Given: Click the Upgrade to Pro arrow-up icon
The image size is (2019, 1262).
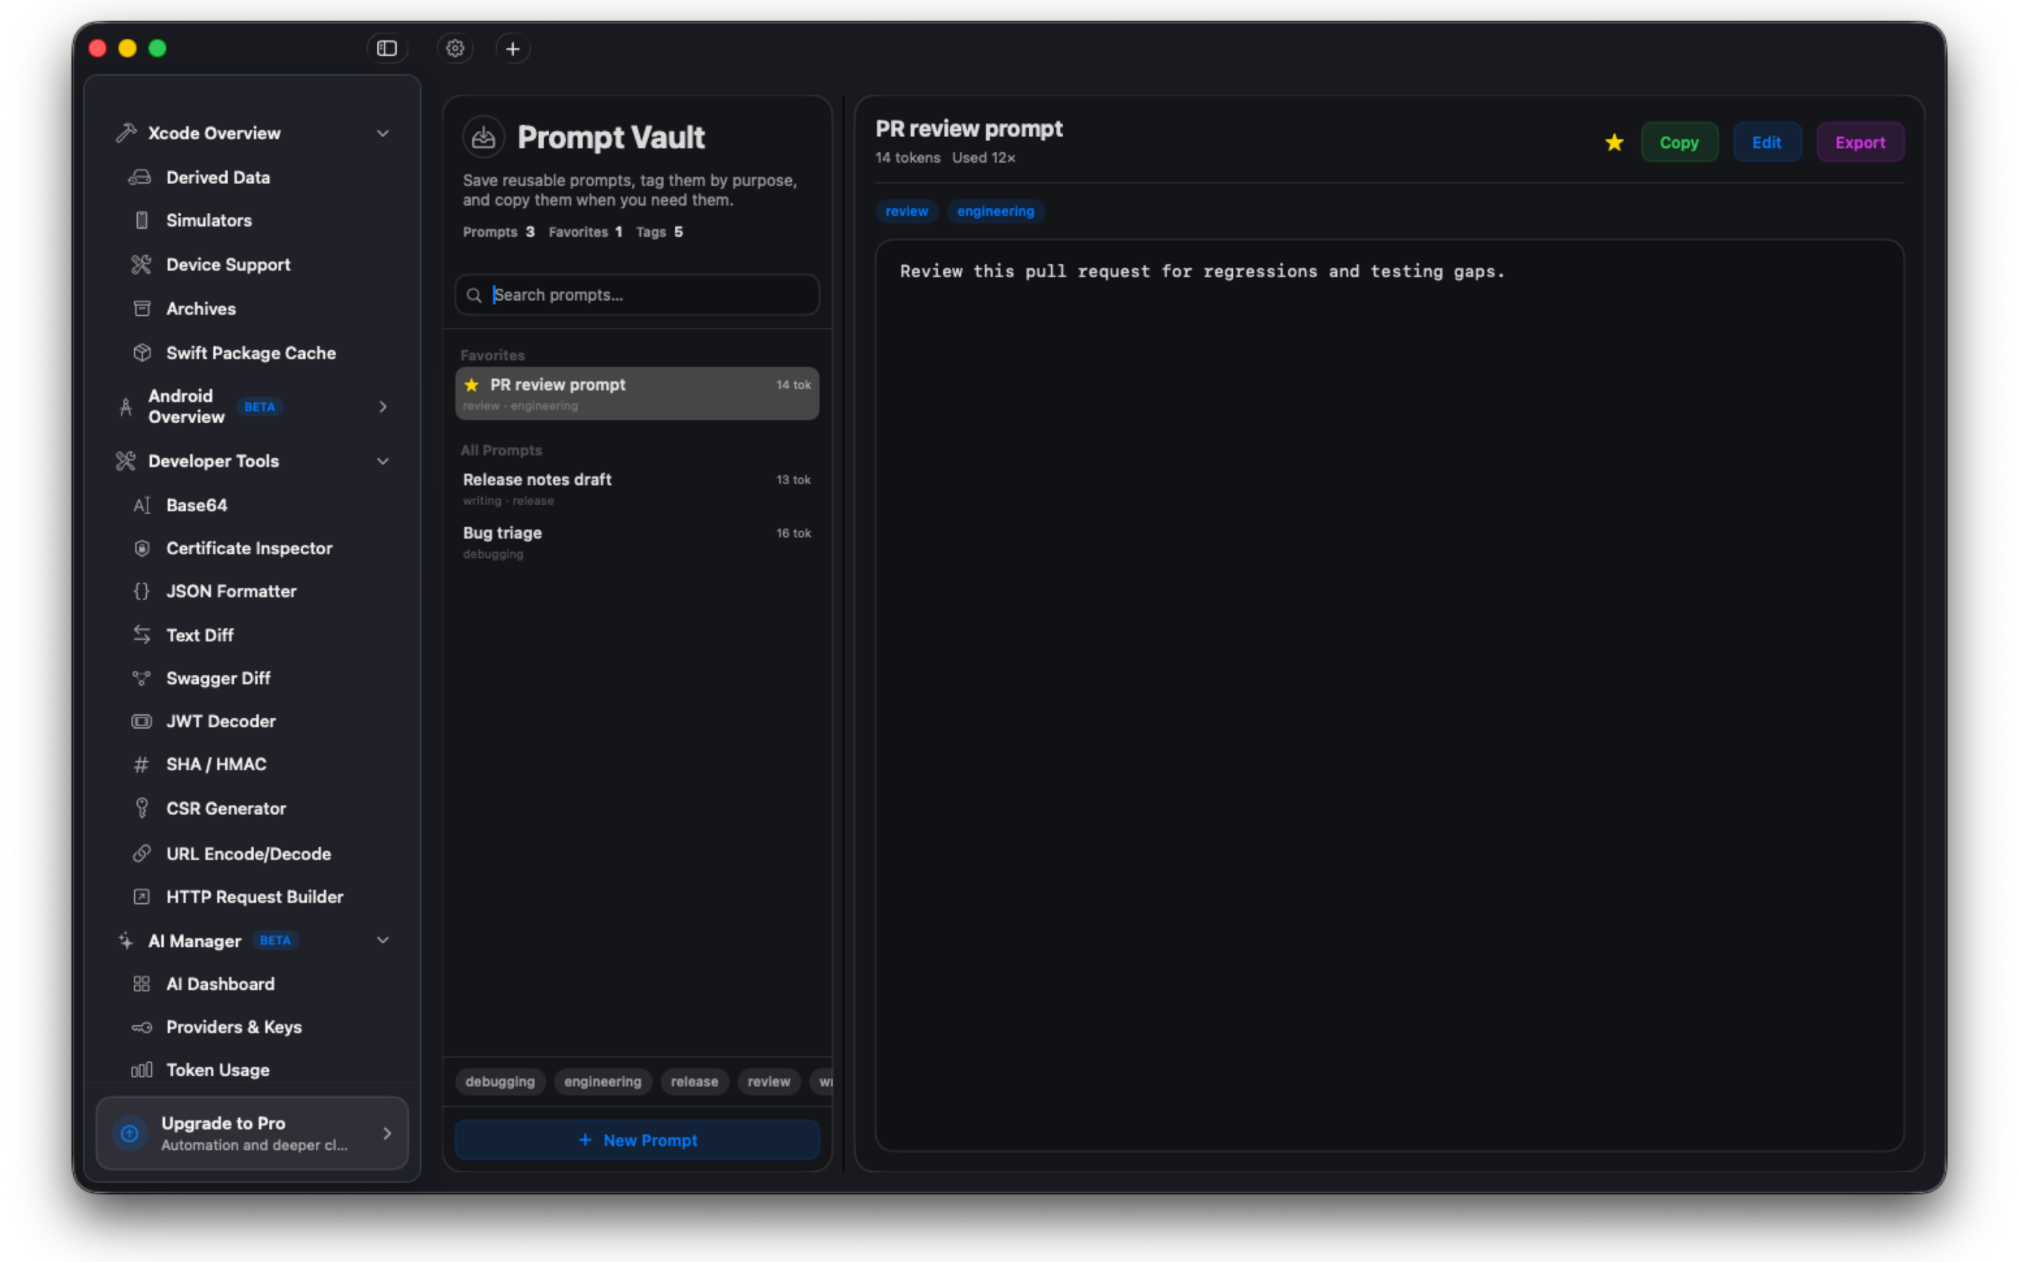Looking at the screenshot, I should click(x=130, y=1134).
